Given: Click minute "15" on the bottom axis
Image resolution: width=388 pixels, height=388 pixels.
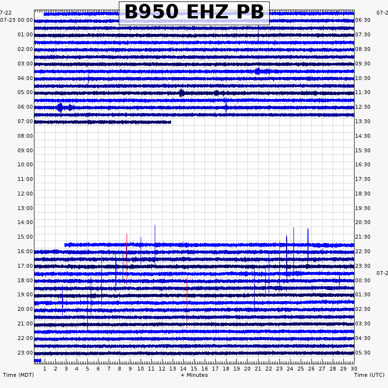Looking at the screenshot, I should [x=194, y=369].
